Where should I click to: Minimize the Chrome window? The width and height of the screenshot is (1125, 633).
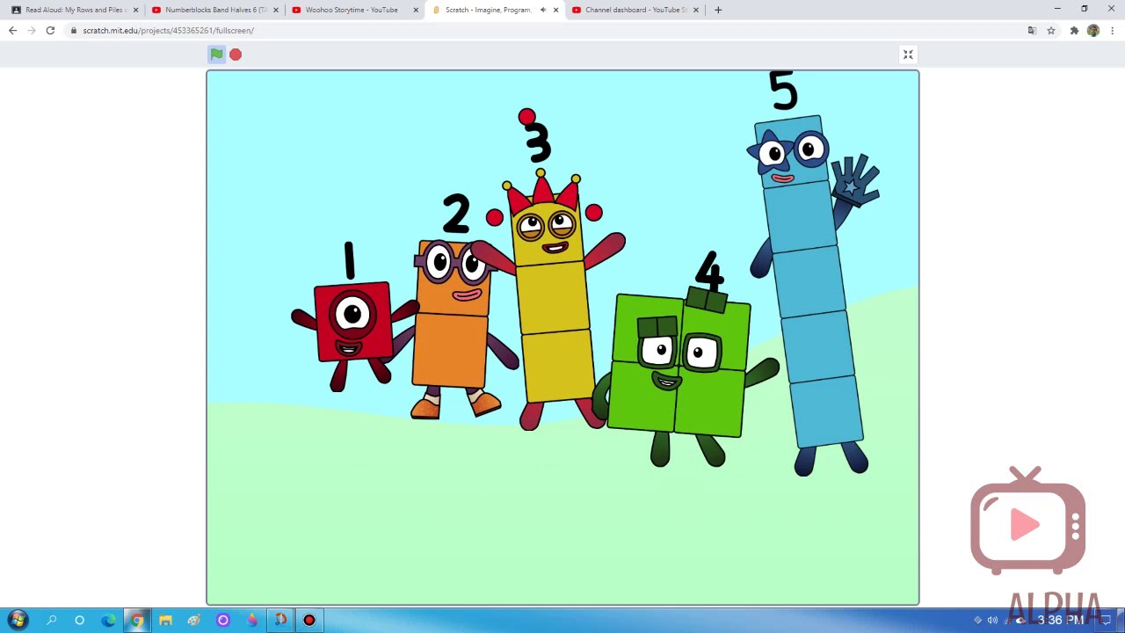[1057, 9]
